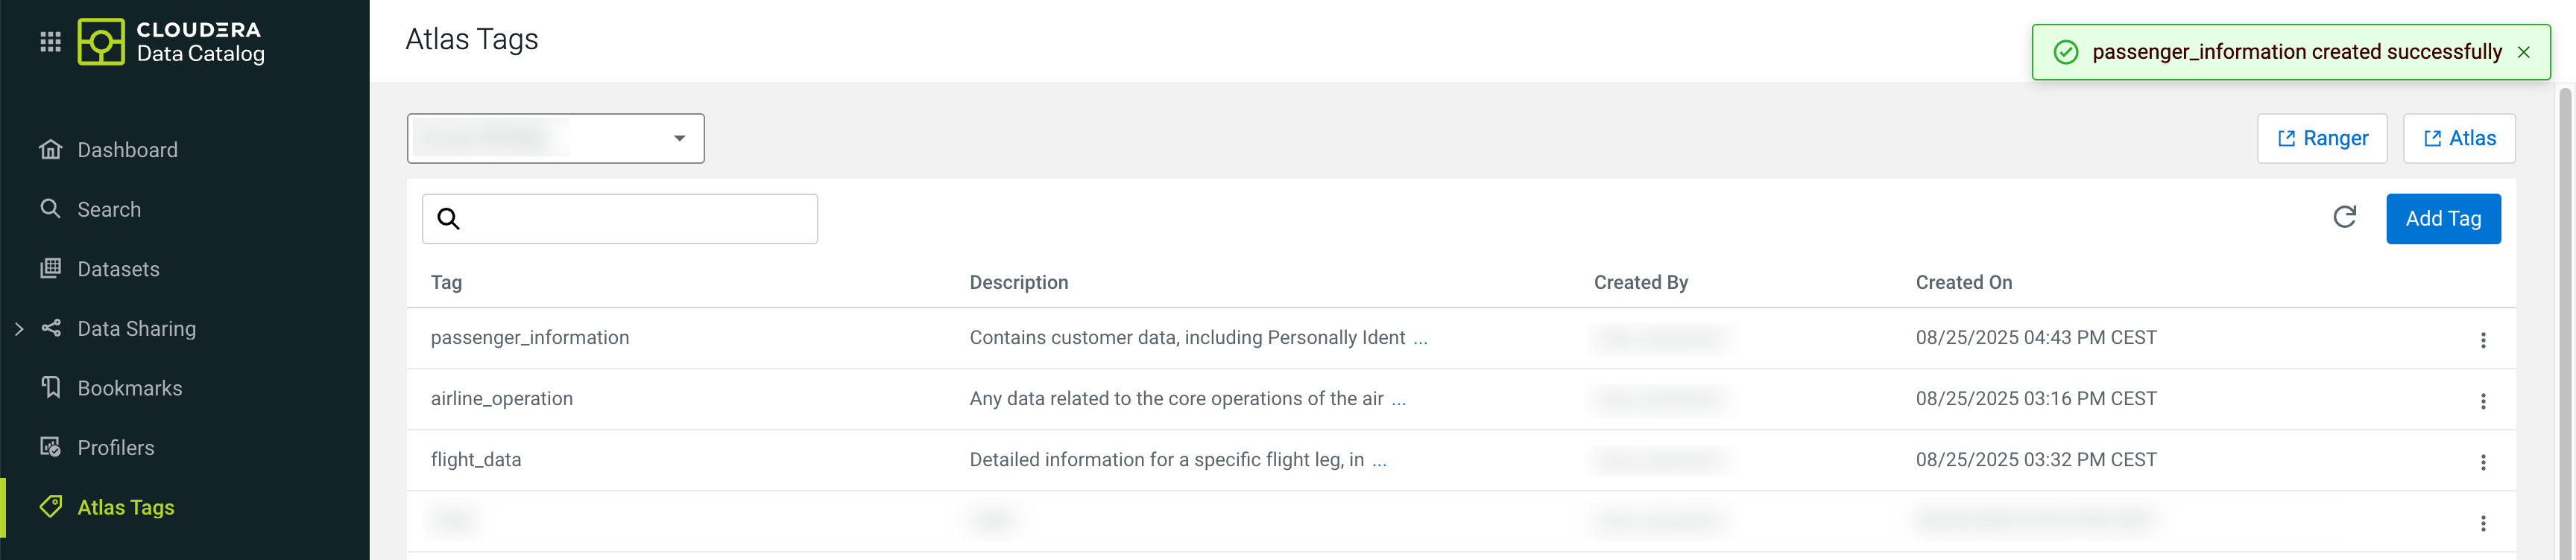The width and height of the screenshot is (2576, 560).
Task: Navigate to Bookmarks page
Action: point(129,388)
